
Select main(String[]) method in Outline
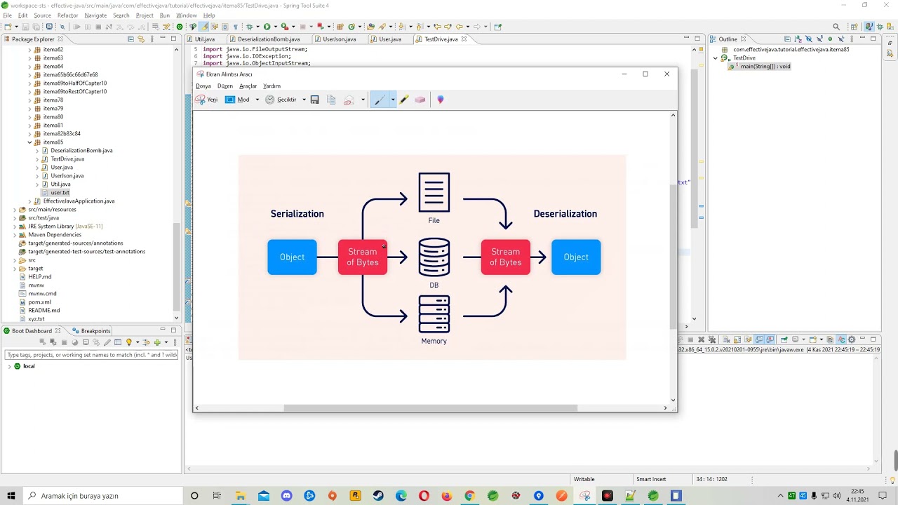tap(765, 67)
